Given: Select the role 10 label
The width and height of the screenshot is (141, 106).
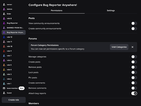Looking at the screenshot, I should [10, 46].
